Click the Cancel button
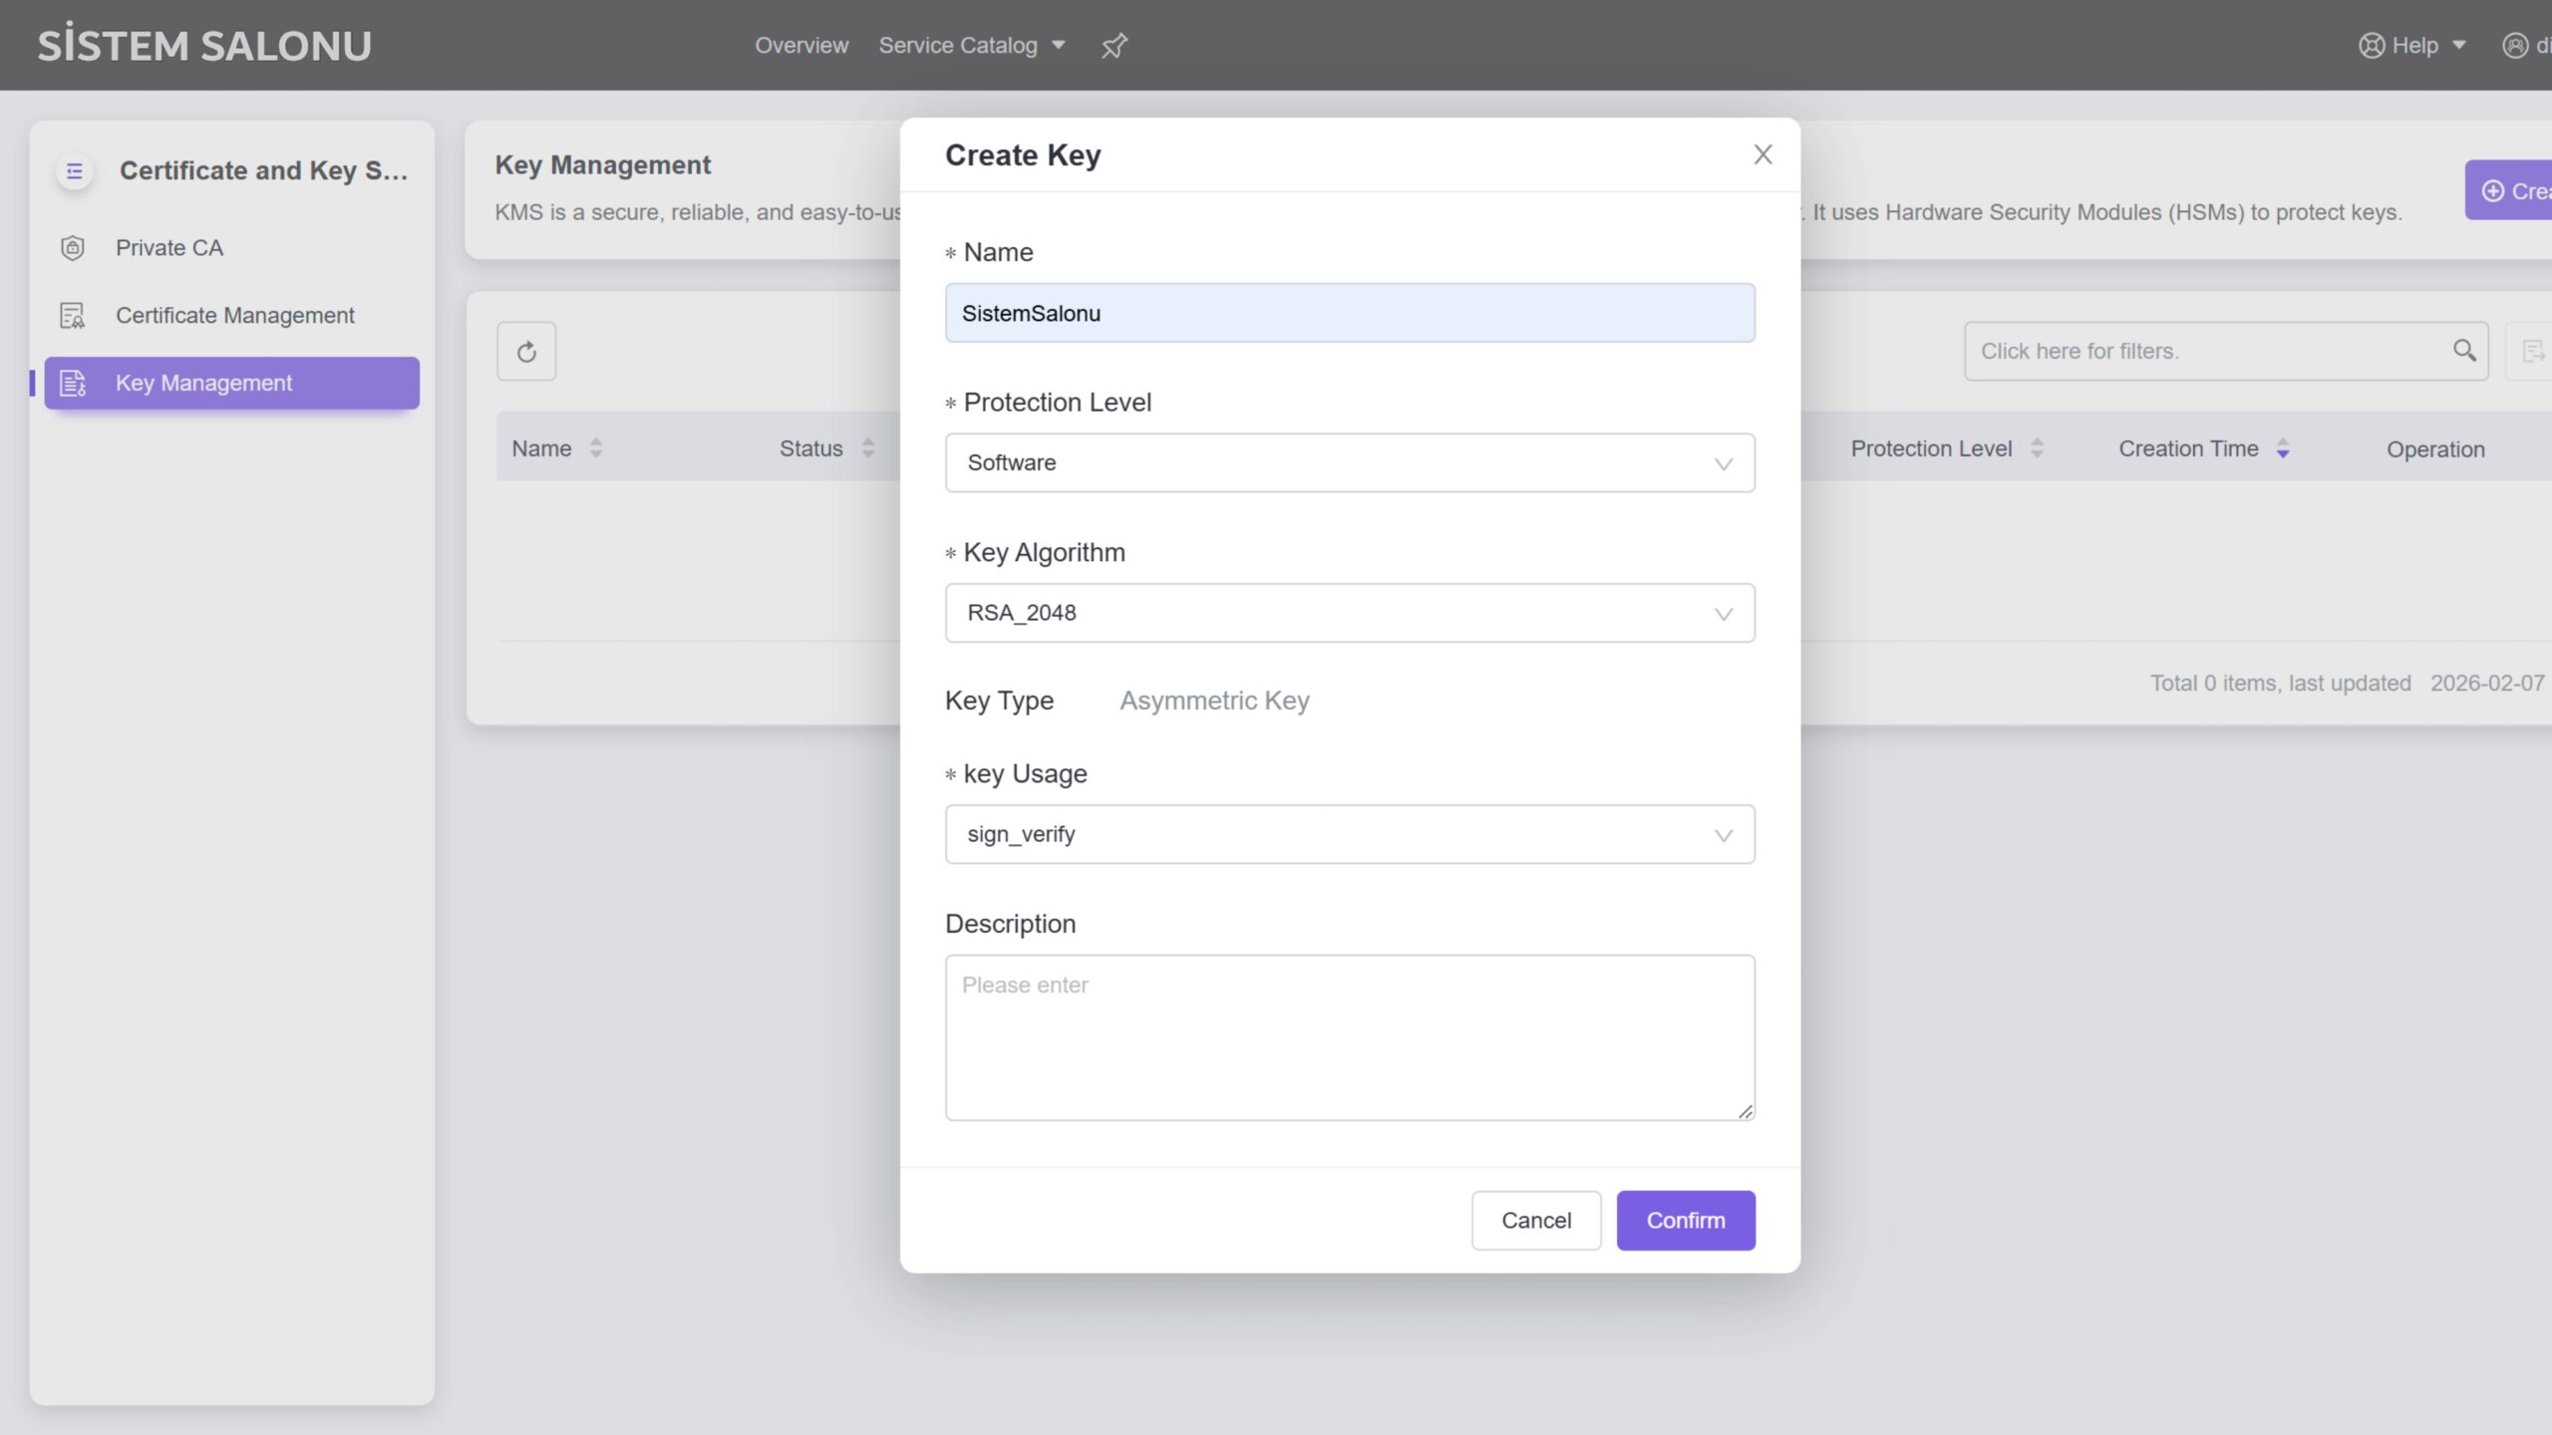The width and height of the screenshot is (2552, 1435). 1535,1221
